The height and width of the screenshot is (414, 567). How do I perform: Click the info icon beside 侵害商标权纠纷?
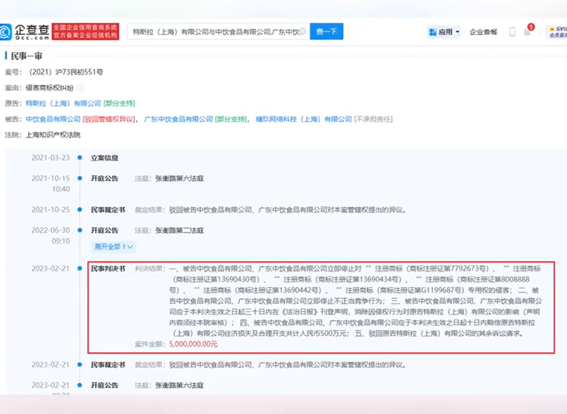click(80, 88)
